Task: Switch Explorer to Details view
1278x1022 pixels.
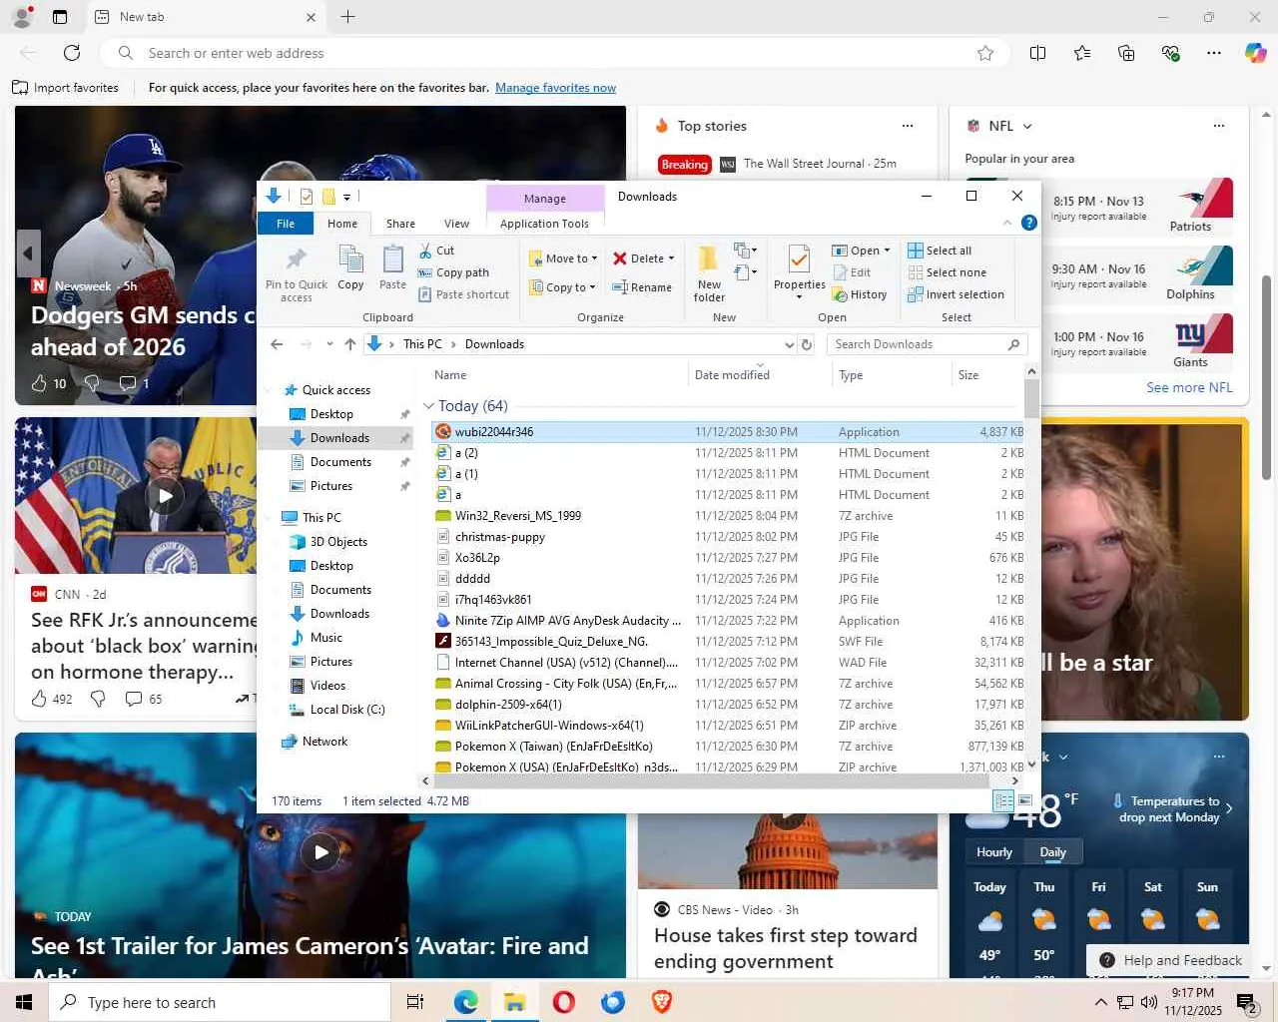Action: click(1003, 800)
